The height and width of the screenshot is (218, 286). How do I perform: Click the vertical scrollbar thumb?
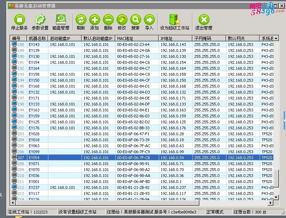(x=276, y=179)
